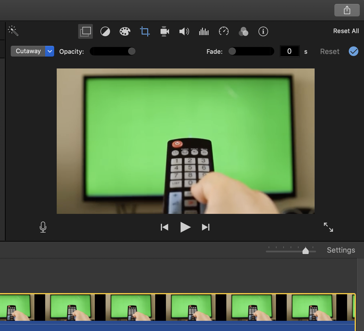Screen dimensions: 364x331
Task: Click the Reset button next to Fade
Action: [x=329, y=51]
